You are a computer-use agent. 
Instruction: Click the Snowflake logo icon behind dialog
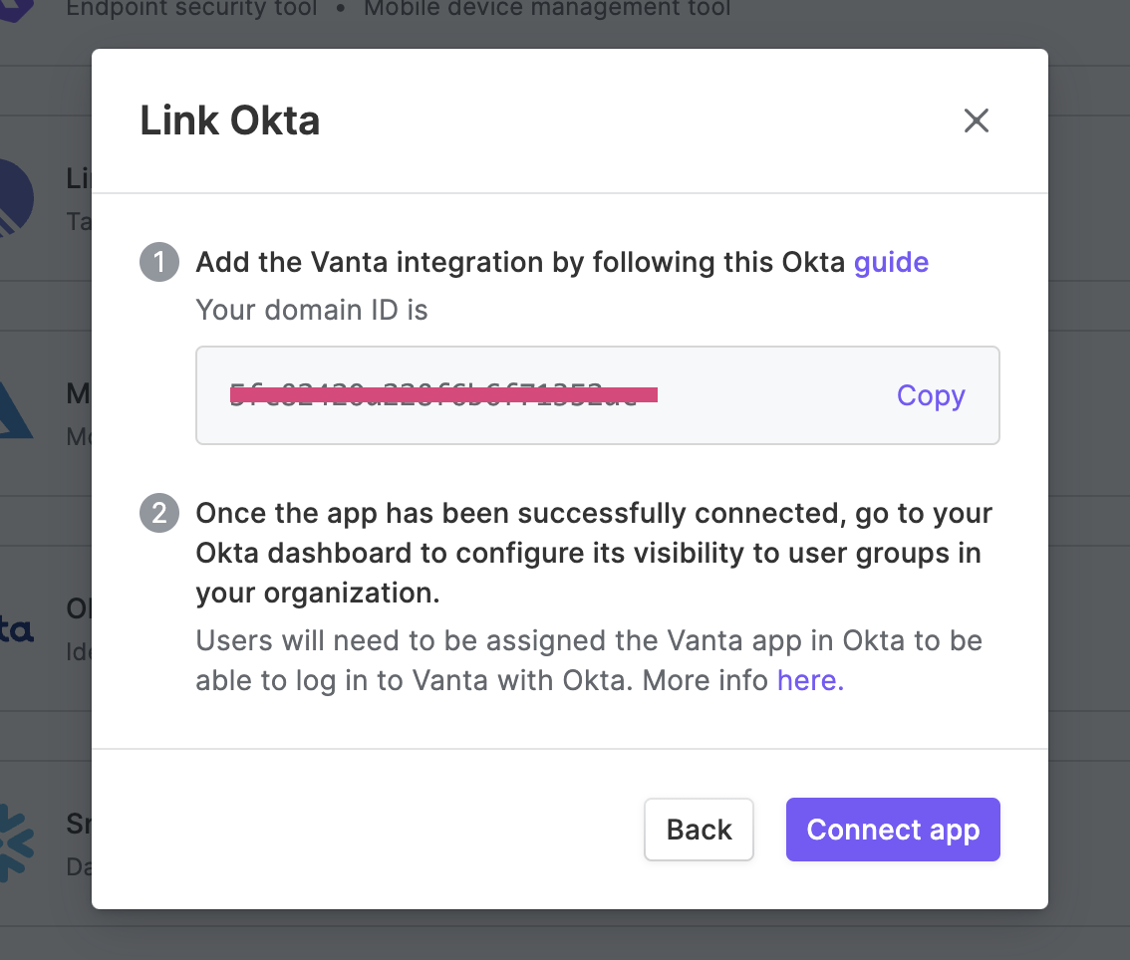16,843
